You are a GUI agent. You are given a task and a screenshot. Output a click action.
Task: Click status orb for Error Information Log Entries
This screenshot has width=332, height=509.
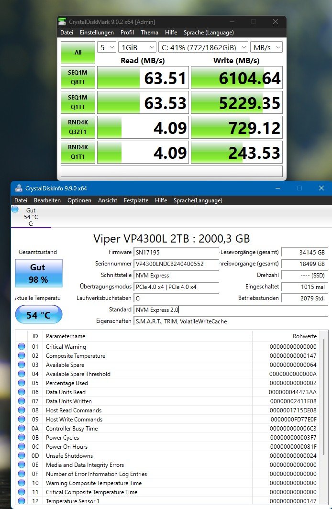coord(22,474)
